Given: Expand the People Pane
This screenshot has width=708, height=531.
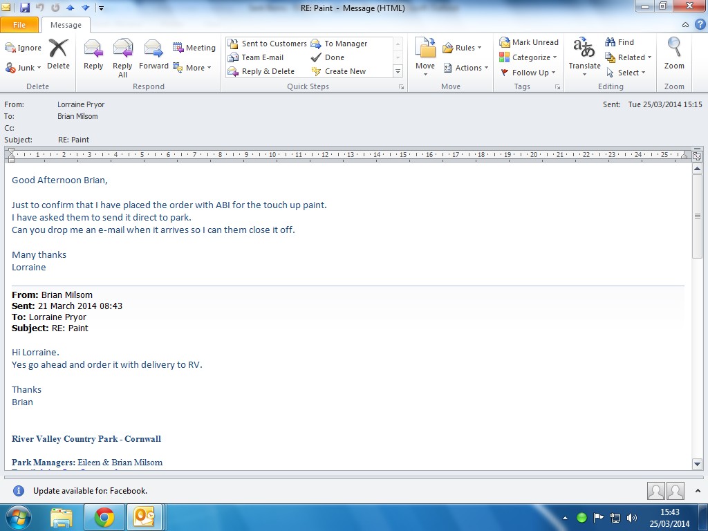Looking at the screenshot, I should (698, 491).
